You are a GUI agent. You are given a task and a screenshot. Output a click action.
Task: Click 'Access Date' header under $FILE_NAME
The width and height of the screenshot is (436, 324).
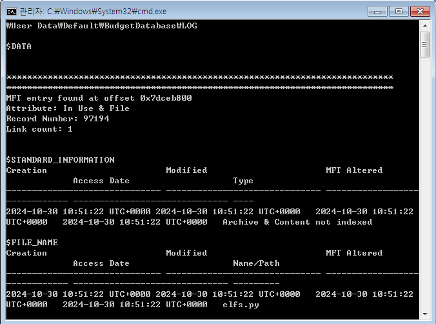(101, 263)
